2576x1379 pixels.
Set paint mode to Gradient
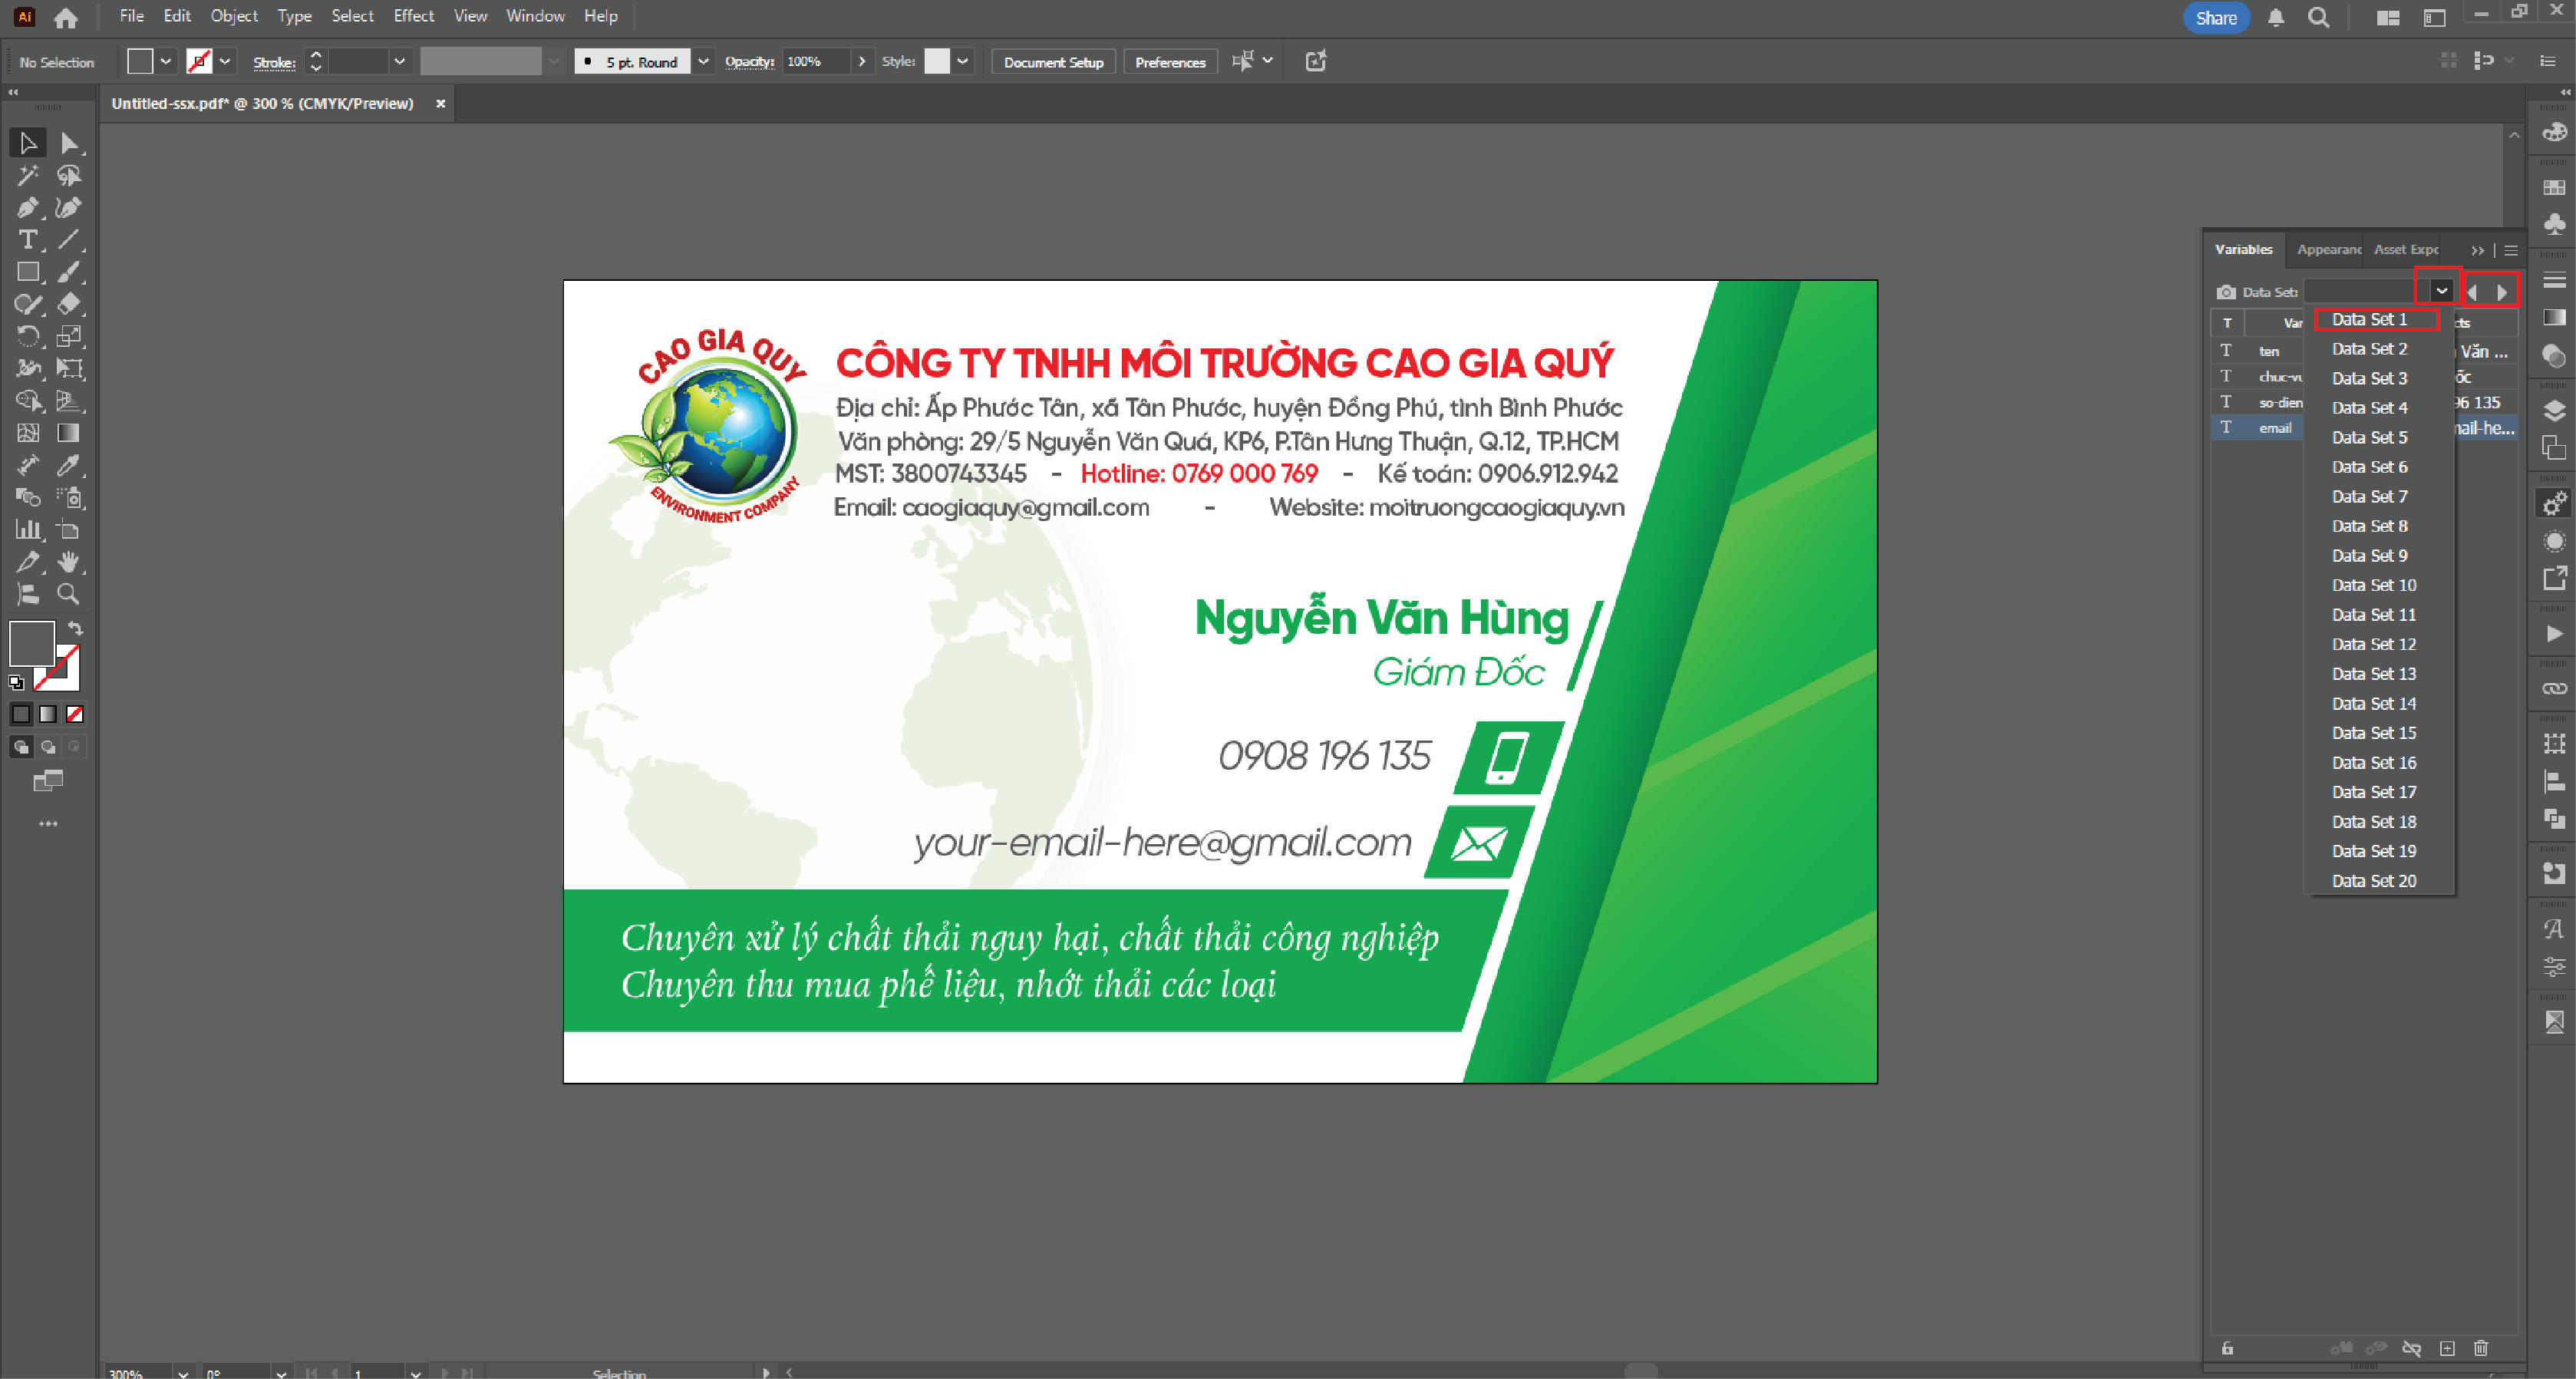[48, 714]
